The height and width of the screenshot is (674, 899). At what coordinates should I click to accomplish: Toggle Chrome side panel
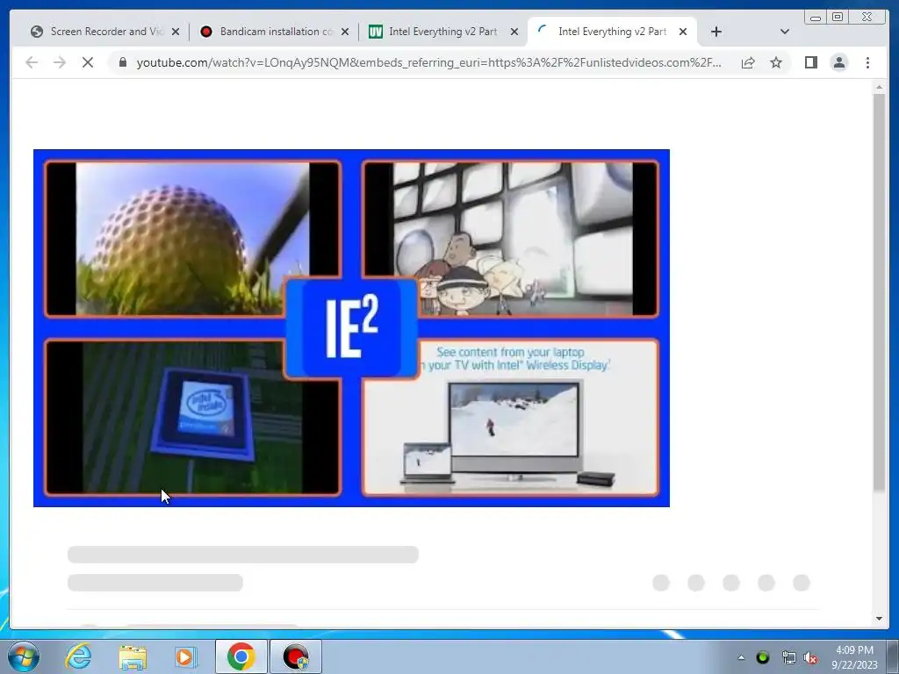point(810,62)
